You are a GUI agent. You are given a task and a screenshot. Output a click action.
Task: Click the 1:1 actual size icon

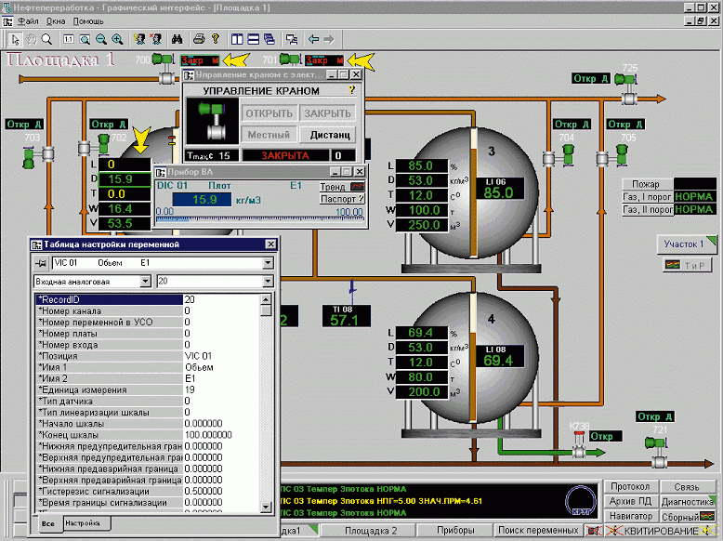68,39
